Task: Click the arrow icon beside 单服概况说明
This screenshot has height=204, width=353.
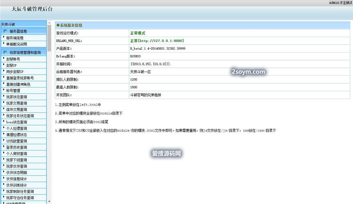Action: (x=4, y=44)
